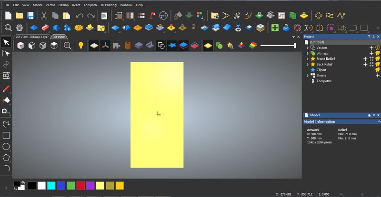Click the slider handle in 3D view toolbar
381x197 pixels.
pyautogui.click(x=295, y=46)
